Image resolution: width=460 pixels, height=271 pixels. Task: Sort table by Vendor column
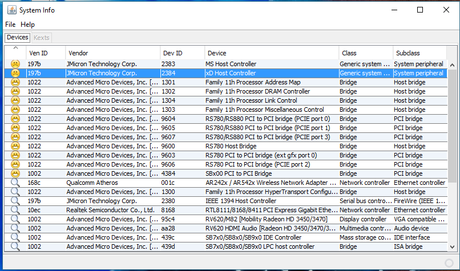(x=113, y=53)
